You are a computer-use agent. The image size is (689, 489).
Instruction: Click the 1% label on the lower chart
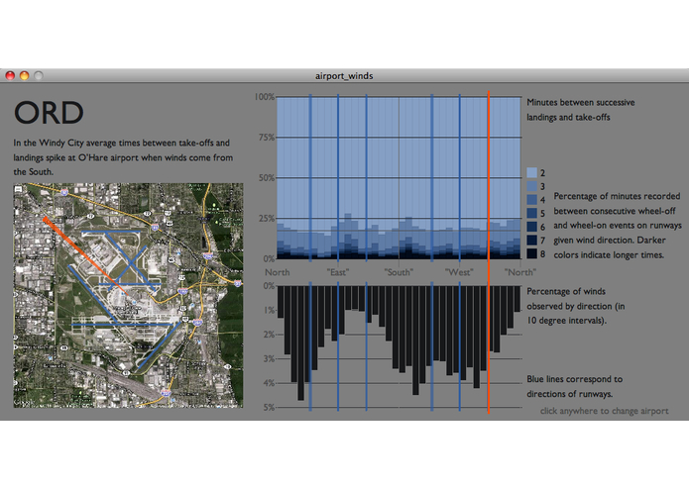[x=269, y=310]
